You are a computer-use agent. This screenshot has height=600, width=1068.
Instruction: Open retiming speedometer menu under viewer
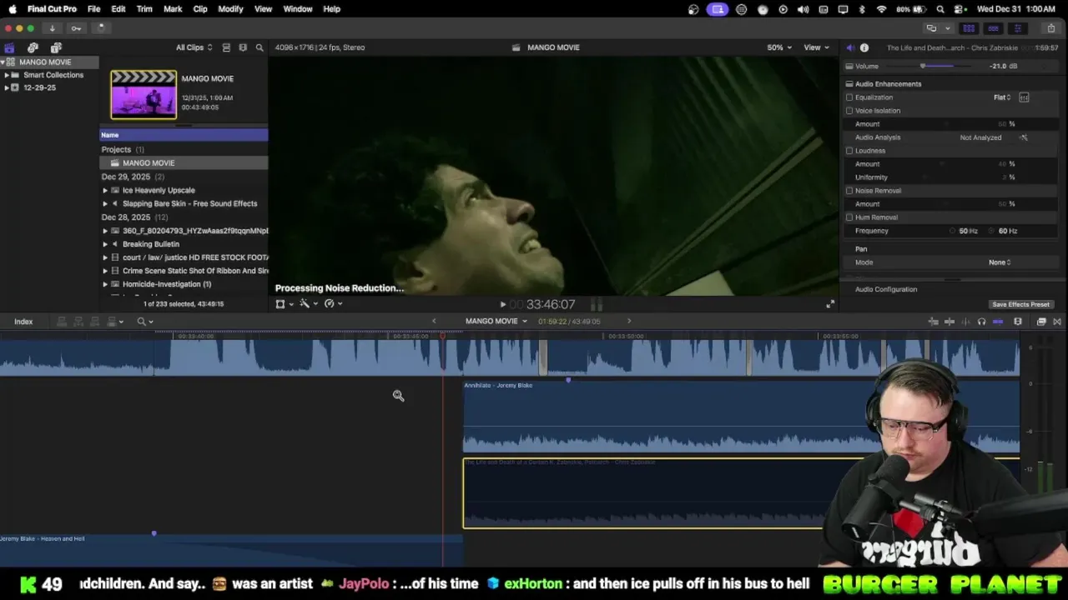332,304
